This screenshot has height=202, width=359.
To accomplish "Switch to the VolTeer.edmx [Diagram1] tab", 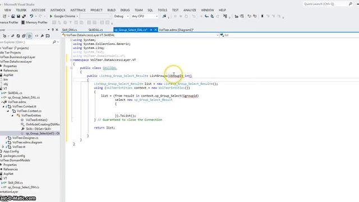I will pos(176,30).
